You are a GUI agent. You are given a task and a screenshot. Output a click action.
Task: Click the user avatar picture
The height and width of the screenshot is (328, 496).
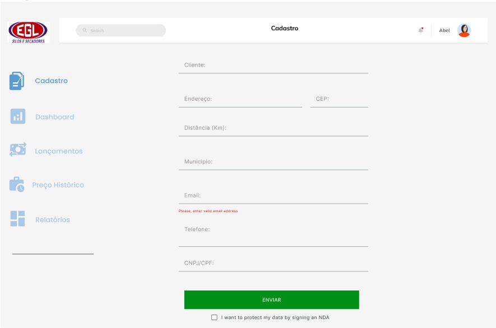click(463, 30)
